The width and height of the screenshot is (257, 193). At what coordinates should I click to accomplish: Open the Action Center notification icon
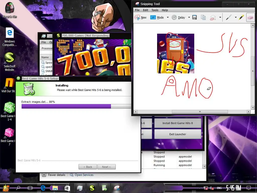coord(249,188)
